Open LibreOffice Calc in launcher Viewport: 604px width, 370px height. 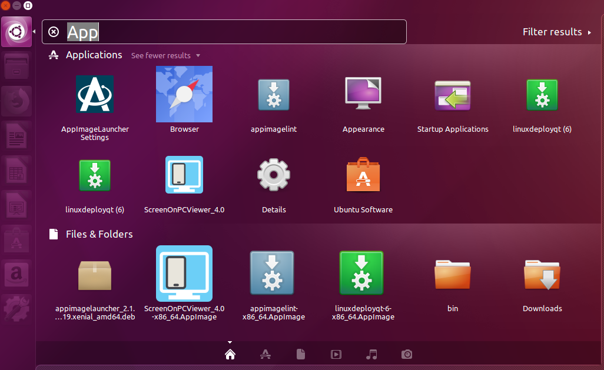pyautogui.click(x=16, y=171)
